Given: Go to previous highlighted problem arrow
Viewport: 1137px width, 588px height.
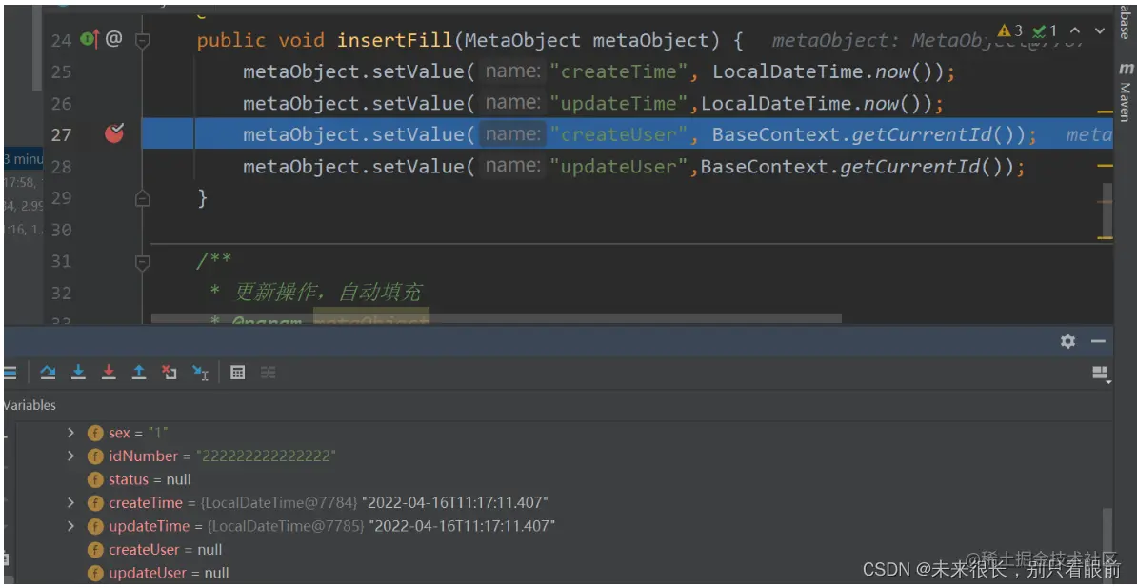Looking at the screenshot, I should [1075, 30].
